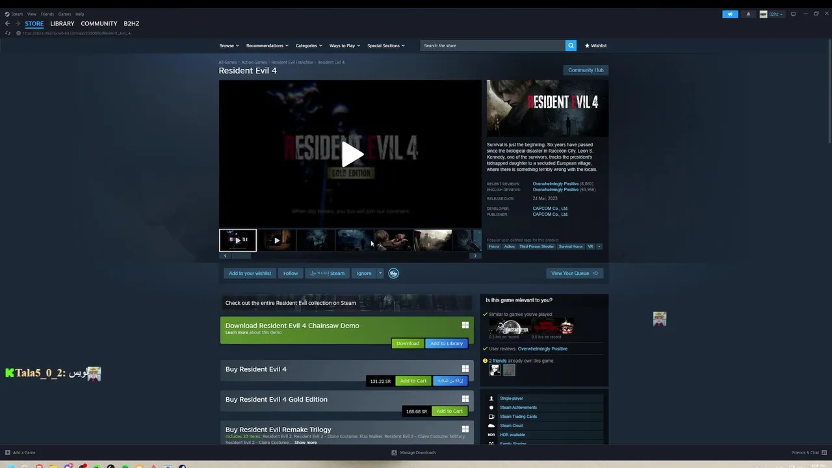Switch to the LIBRARY tab
This screenshot has height=468, width=832.
pyautogui.click(x=62, y=23)
